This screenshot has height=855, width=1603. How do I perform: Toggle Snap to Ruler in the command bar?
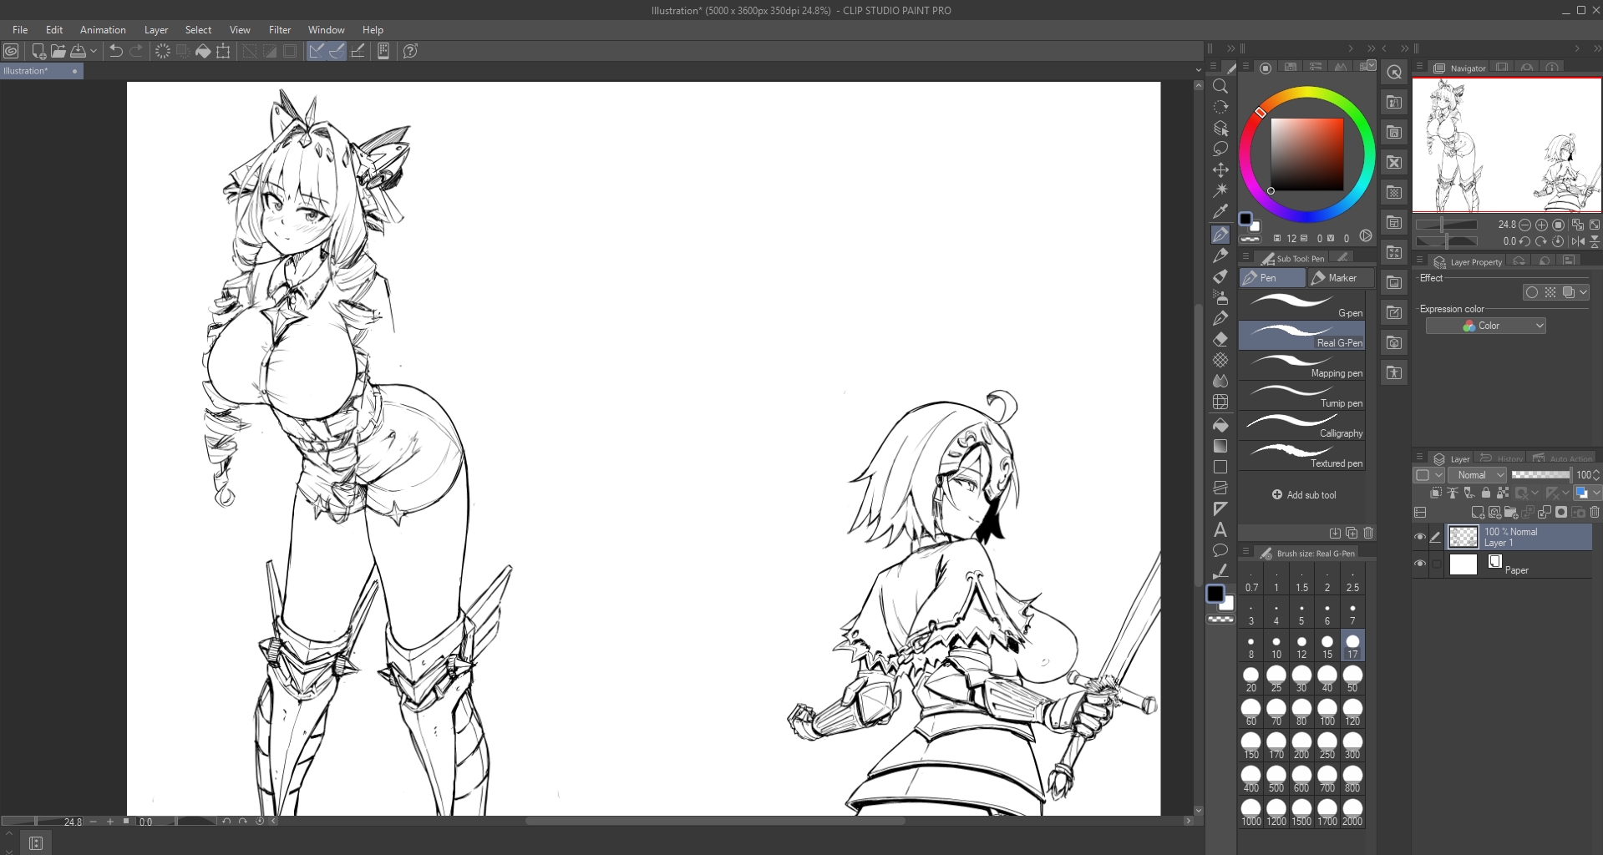pos(317,51)
